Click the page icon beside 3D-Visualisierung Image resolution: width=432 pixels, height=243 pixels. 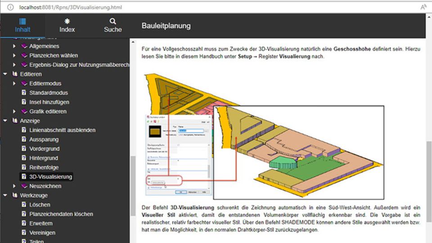(x=24, y=176)
